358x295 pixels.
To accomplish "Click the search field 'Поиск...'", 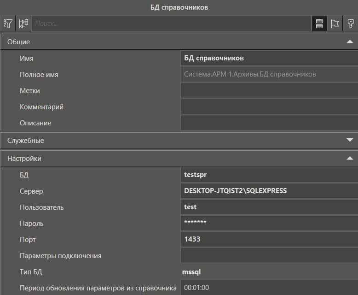I will tap(170, 24).
